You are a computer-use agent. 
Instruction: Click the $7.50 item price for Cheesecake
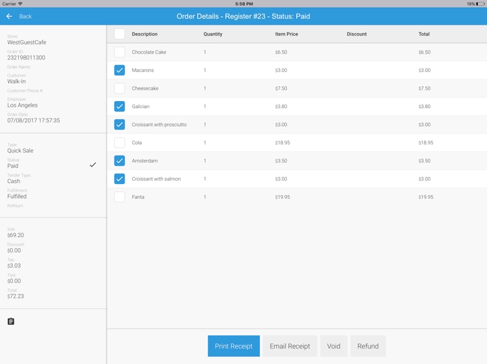(281, 88)
